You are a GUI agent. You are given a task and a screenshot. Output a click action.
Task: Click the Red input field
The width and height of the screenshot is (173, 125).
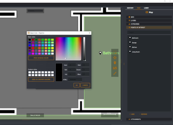pyautogui.click(x=85, y=65)
